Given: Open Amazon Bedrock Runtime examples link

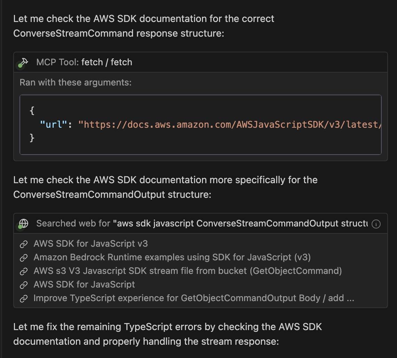Looking at the screenshot, I should (172, 257).
